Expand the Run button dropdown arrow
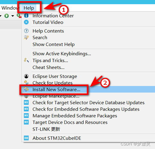Image resolution: width=155 pixels, height=149 pixels. 13,16
